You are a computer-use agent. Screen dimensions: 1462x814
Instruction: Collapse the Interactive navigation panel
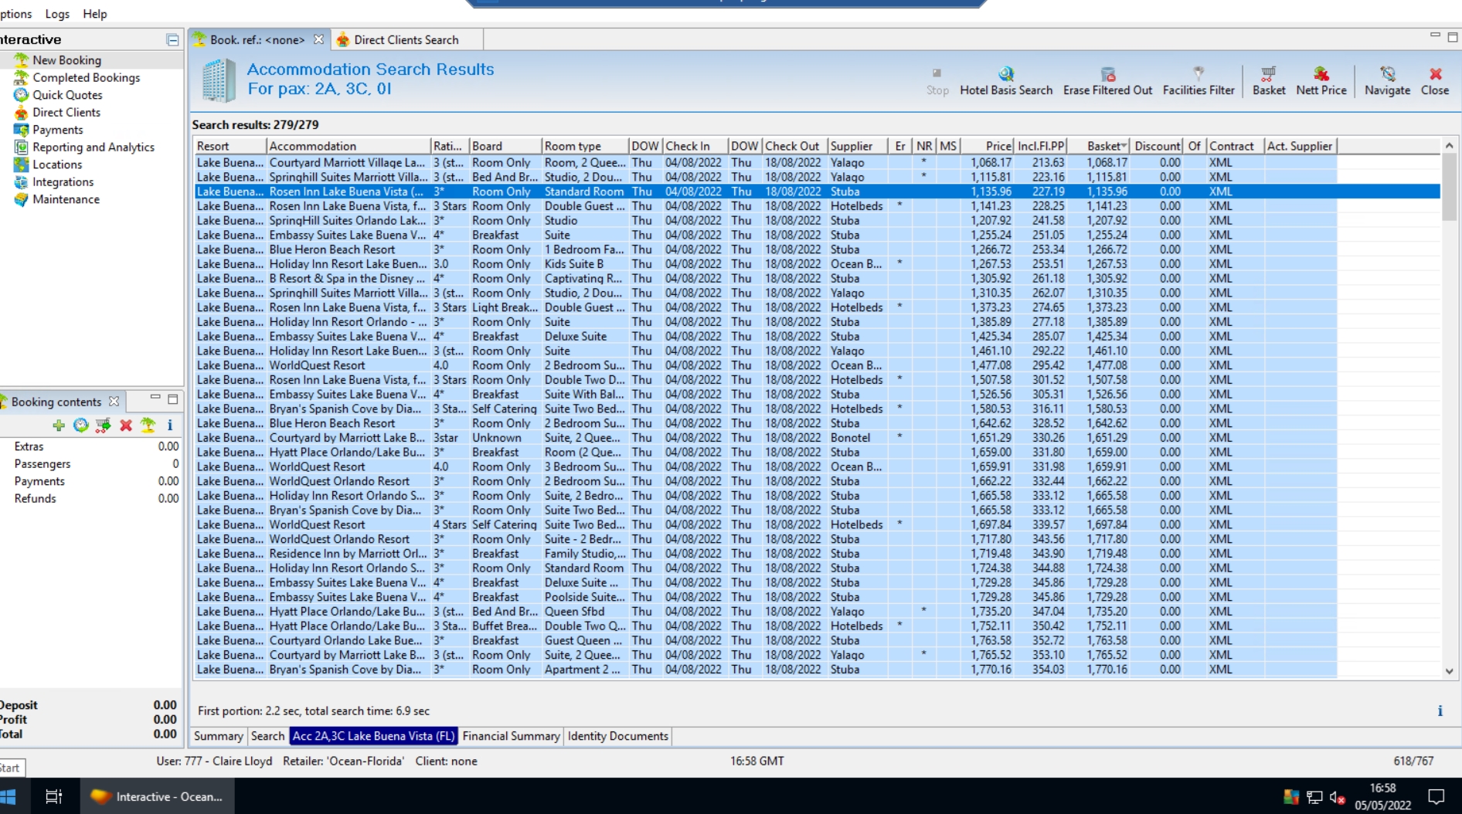point(172,39)
